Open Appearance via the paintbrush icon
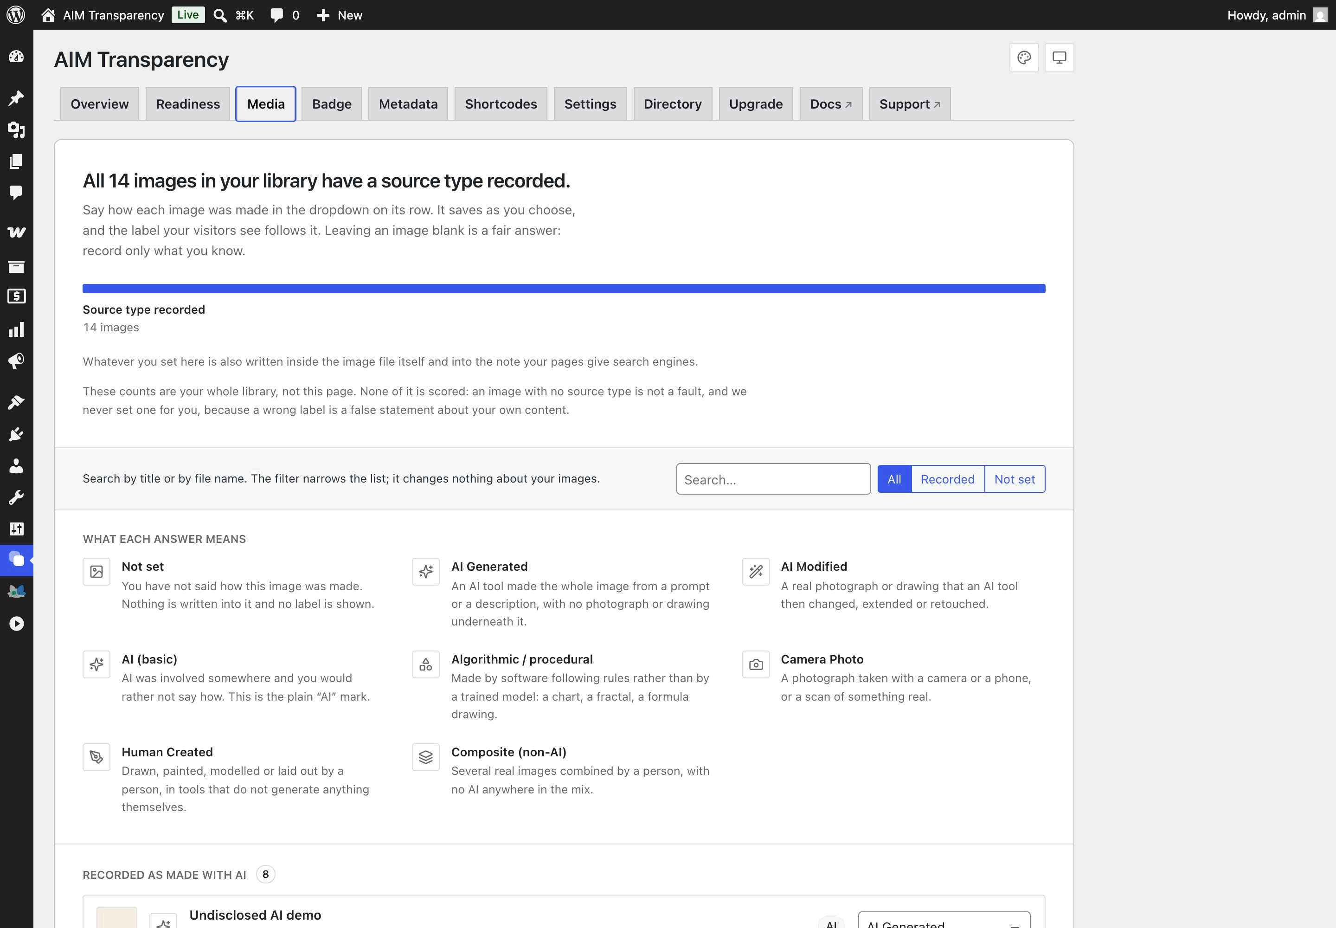The height and width of the screenshot is (928, 1336). click(x=16, y=402)
